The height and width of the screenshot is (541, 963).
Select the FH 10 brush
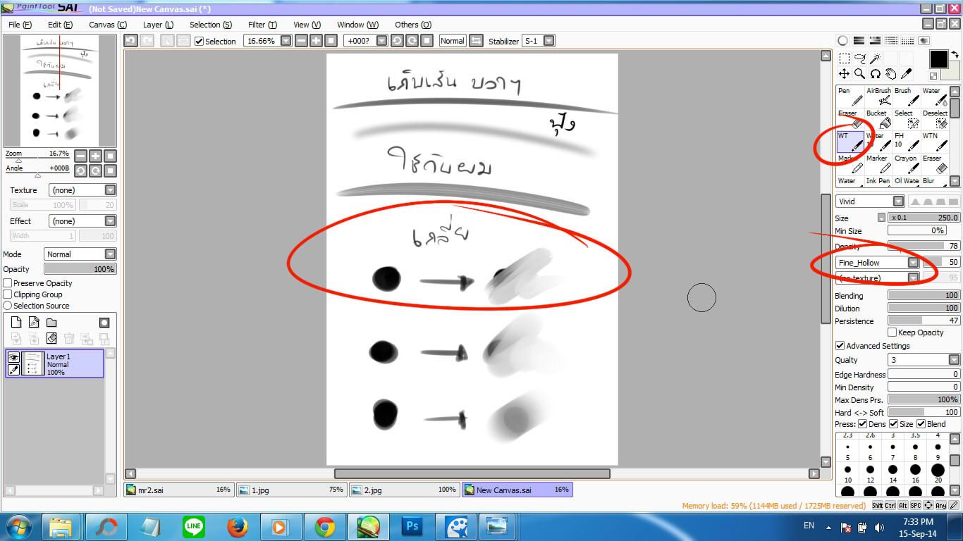(x=907, y=142)
